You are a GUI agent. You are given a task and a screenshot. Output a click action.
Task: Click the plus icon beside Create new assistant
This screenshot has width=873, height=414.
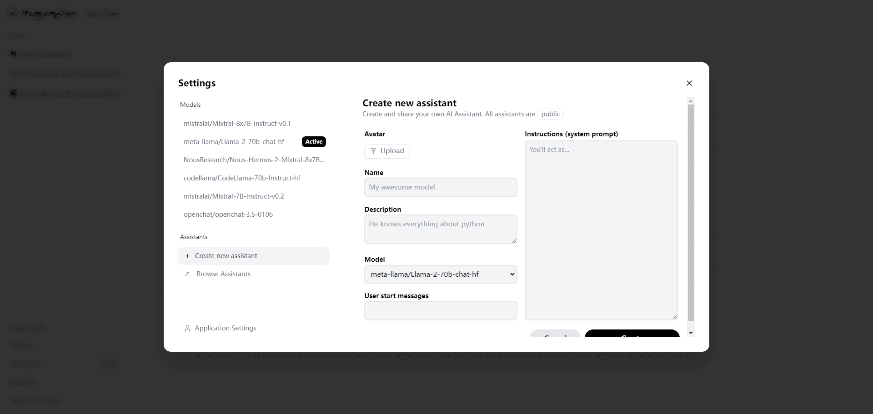pos(187,256)
